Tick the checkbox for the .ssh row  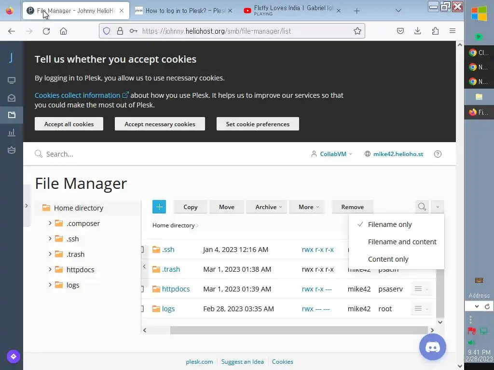pos(142,250)
